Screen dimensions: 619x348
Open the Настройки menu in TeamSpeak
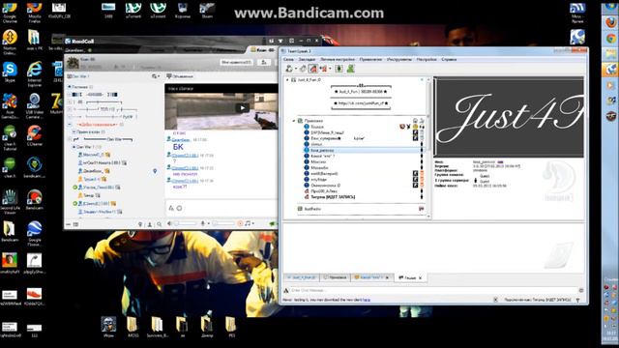pyautogui.click(x=427, y=59)
